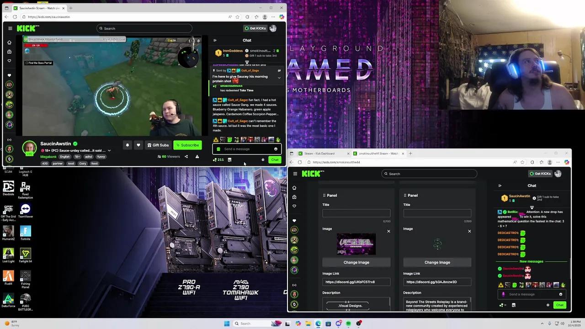The width and height of the screenshot is (585, 329).
Task: Open chat settings gear in SaucinAwstin window
Action: pyautogui.click(x=263, y=160)
